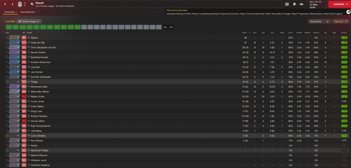
Task: Click the person icon beside Joe Gomez
Action: (x=29, y=72)
